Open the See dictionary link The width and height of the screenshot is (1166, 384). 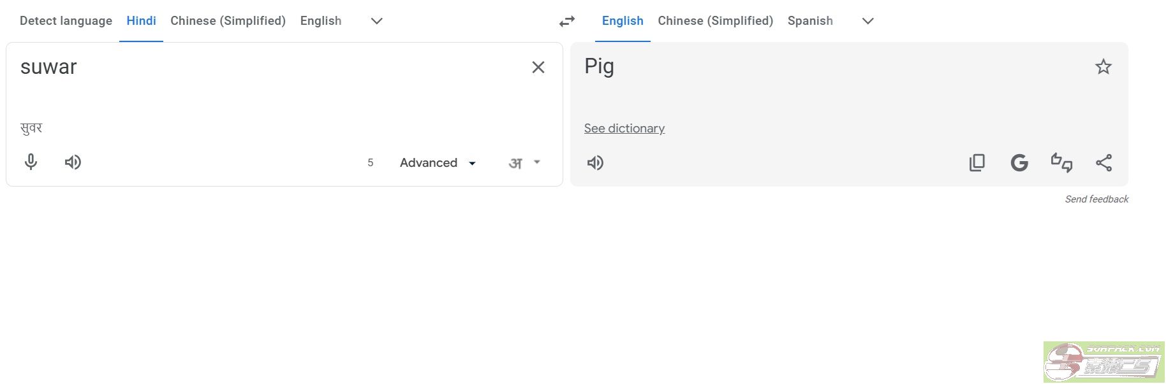[x=624, y=129]
